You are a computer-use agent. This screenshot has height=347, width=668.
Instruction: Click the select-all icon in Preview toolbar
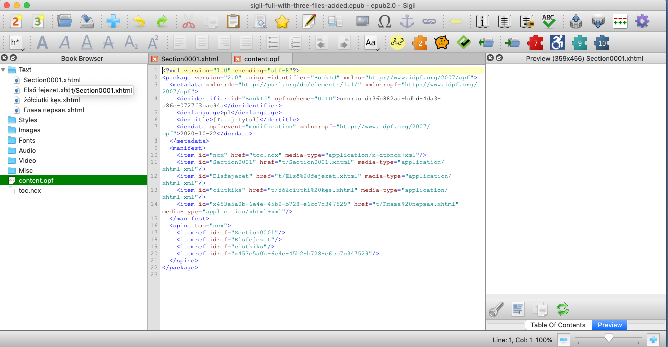click(x=518, y=308)
